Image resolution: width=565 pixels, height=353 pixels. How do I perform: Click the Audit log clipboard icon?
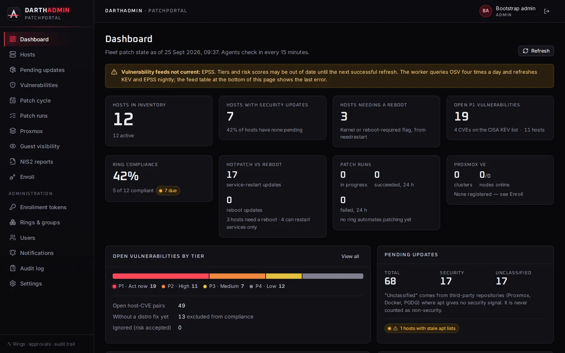tap(13, 268)
